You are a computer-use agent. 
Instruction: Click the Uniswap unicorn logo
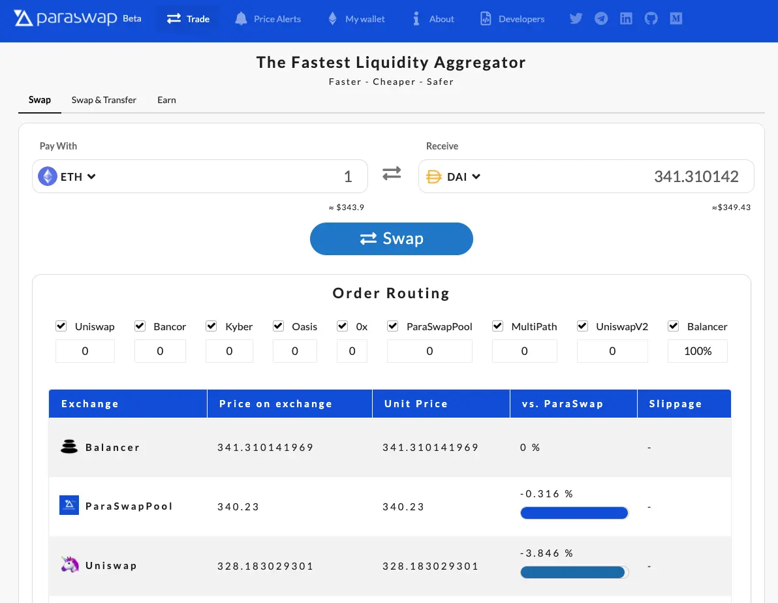point(70,564)
